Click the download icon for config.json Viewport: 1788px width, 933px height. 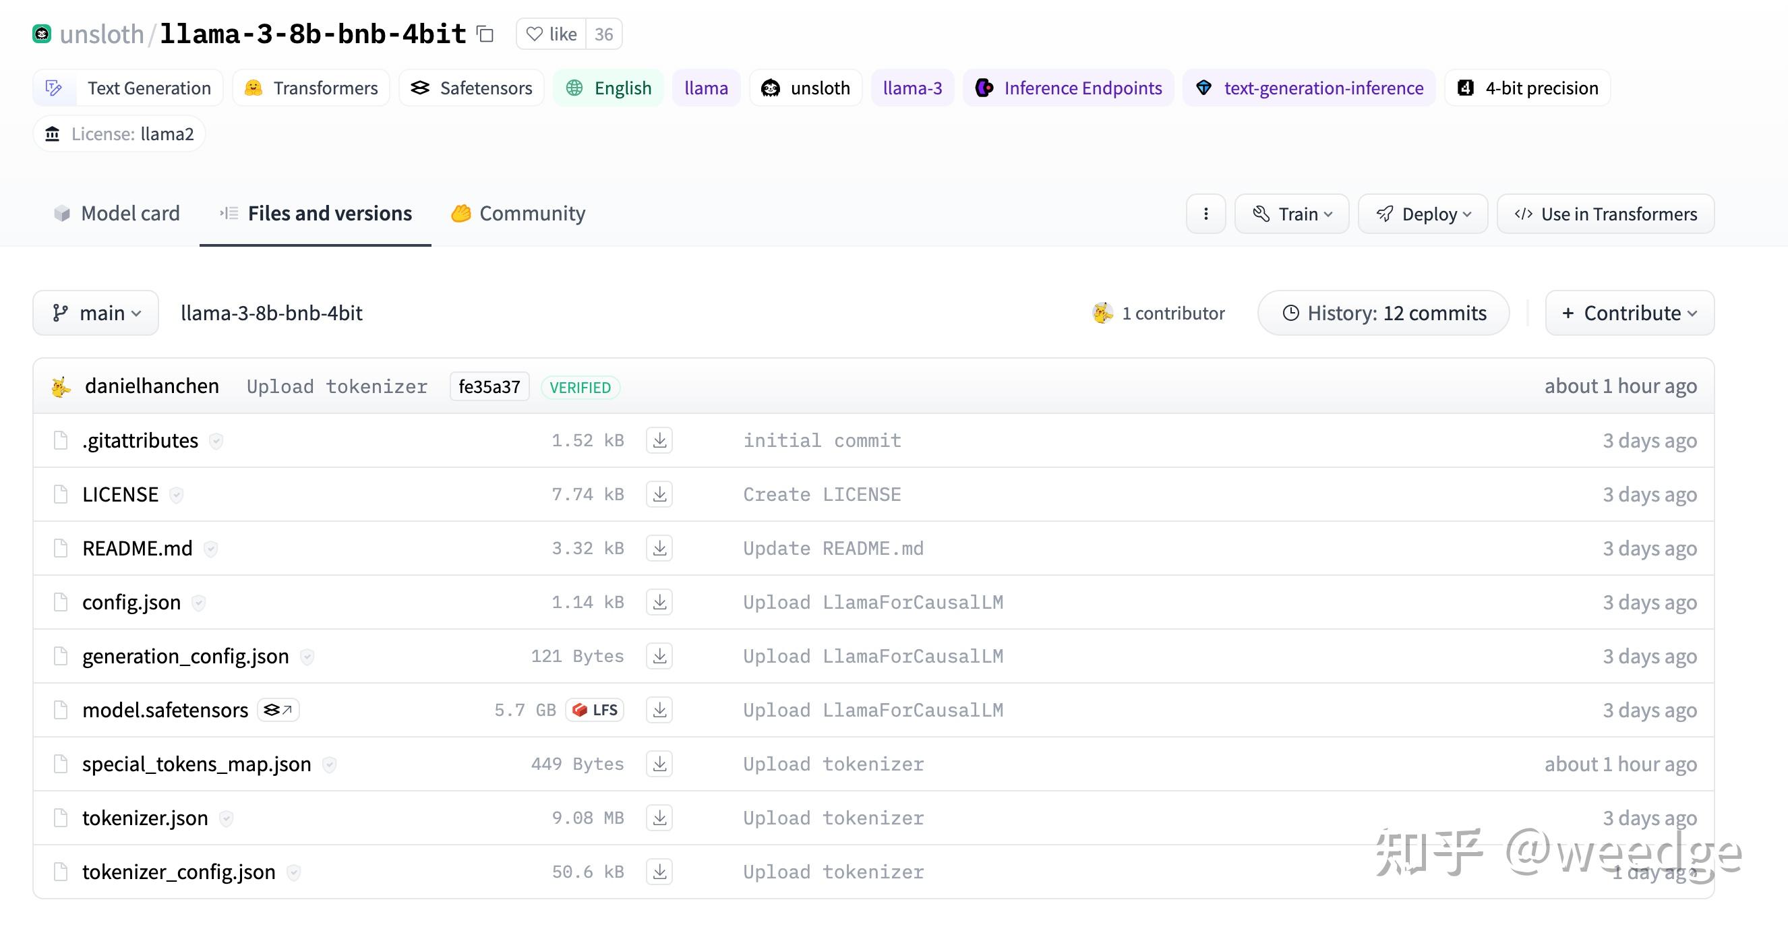tap(659, 602)
